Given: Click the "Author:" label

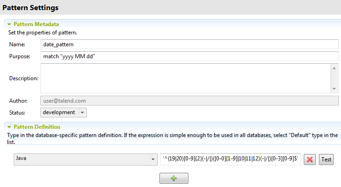Looking at the screenshot, I should (18, 100).
